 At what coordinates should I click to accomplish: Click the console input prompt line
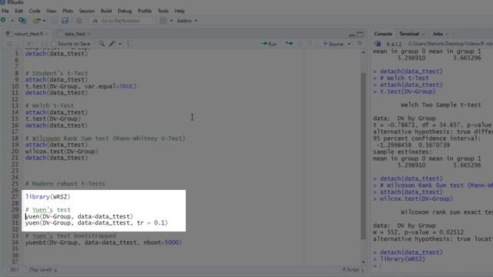[x=433, y=265]
